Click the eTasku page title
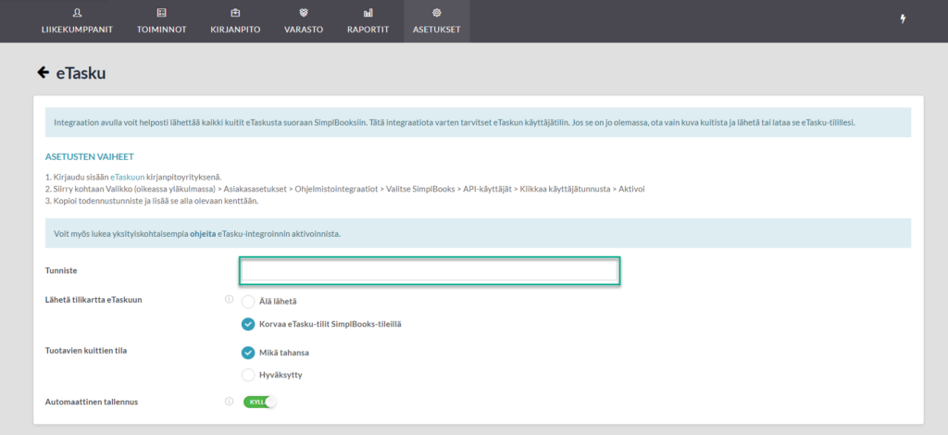Viewport: 948px width, 435px height. 81,73
